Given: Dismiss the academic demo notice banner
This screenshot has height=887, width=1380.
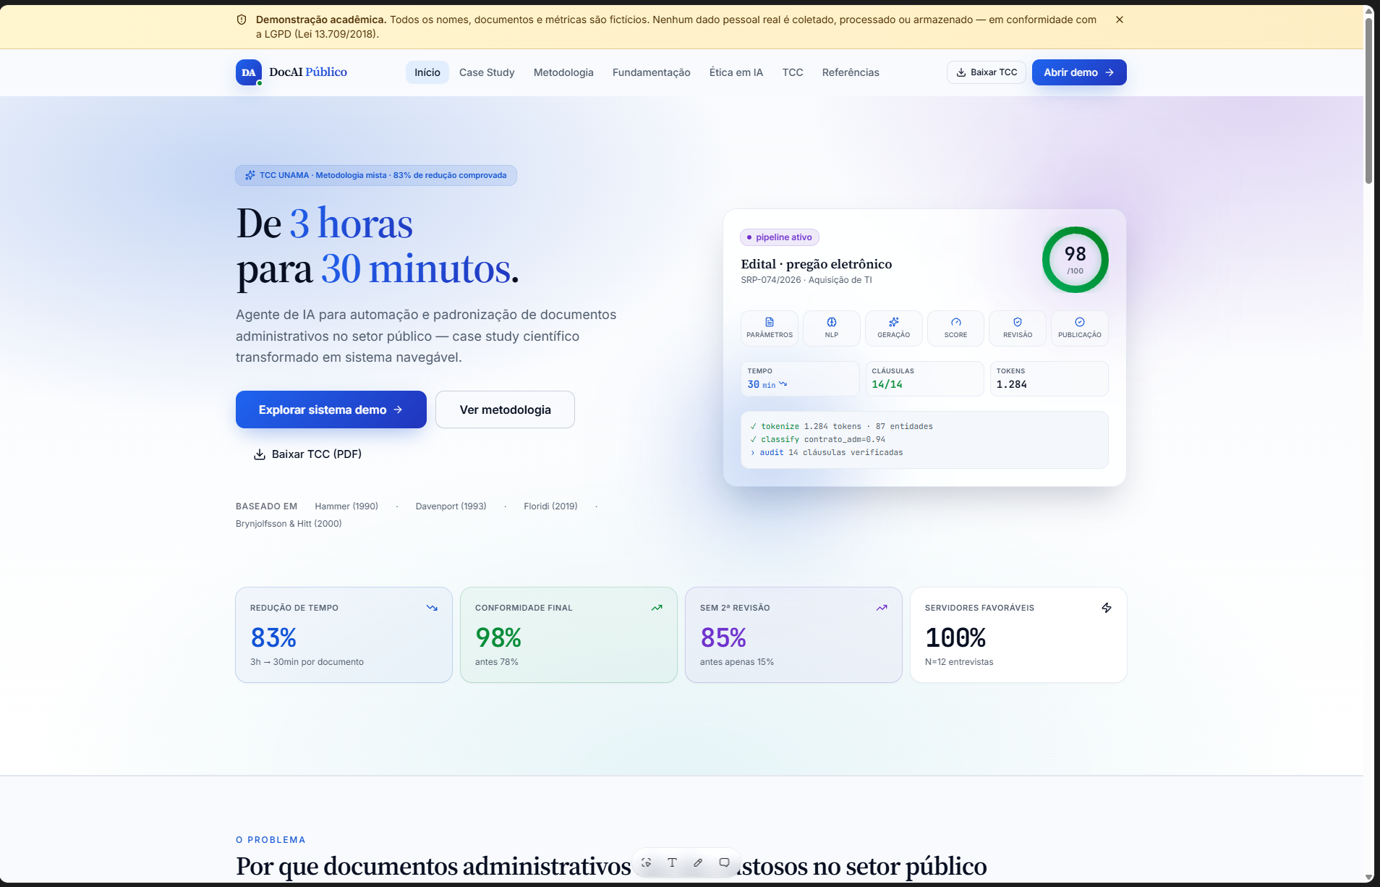Looking at the screenshot, I should click(1119, 20).
